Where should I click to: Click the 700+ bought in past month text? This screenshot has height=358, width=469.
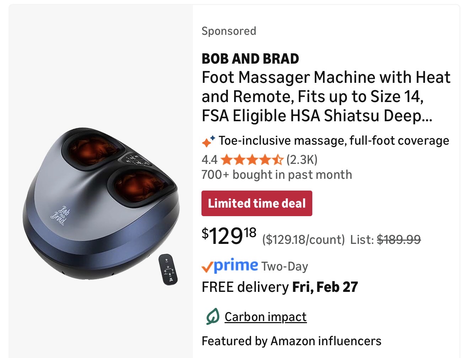click(276, 175)
